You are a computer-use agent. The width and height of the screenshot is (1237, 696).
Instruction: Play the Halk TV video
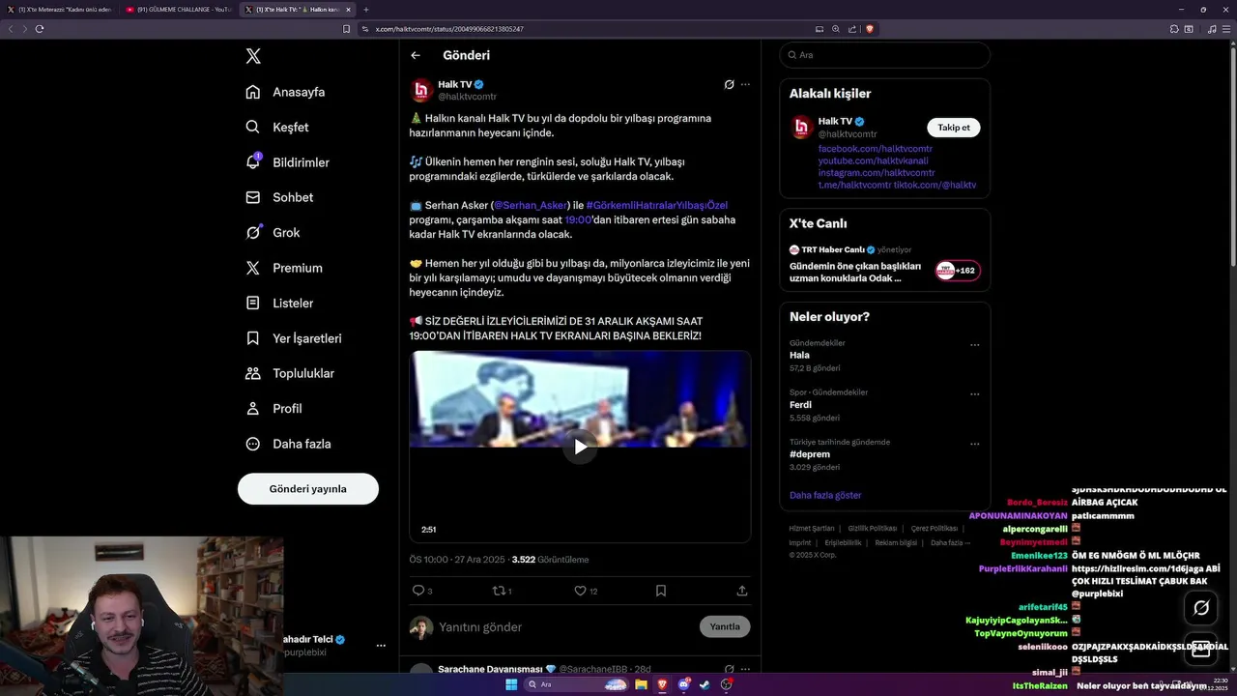point(580,447)
